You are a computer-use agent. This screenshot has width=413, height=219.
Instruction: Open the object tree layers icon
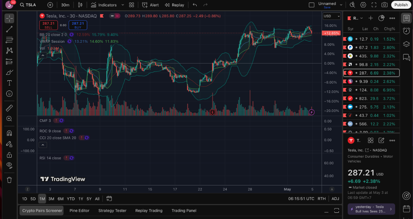point(406,44)
